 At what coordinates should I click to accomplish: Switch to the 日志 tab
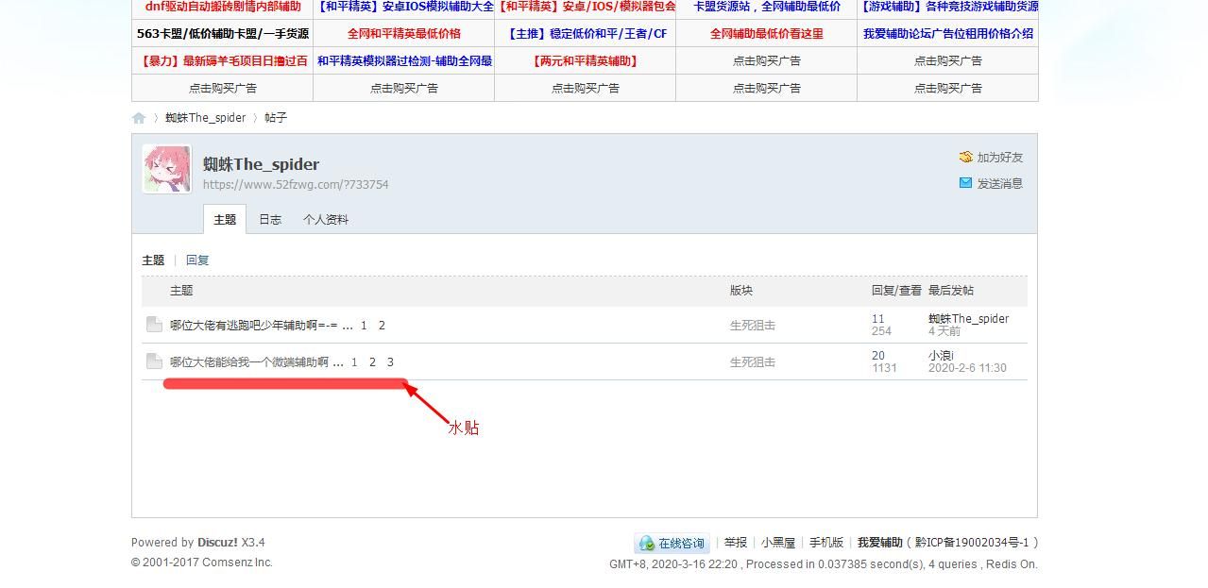[270, 219]
